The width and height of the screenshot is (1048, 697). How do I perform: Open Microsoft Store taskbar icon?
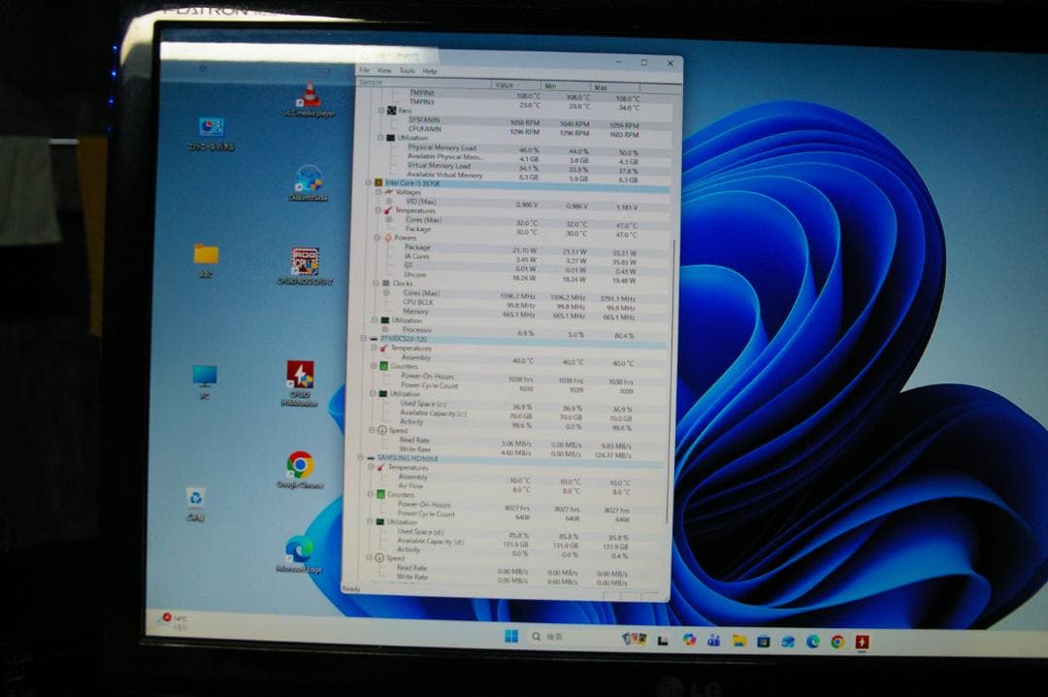coord(764,642)
